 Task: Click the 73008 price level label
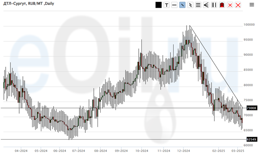click(251, 108)
